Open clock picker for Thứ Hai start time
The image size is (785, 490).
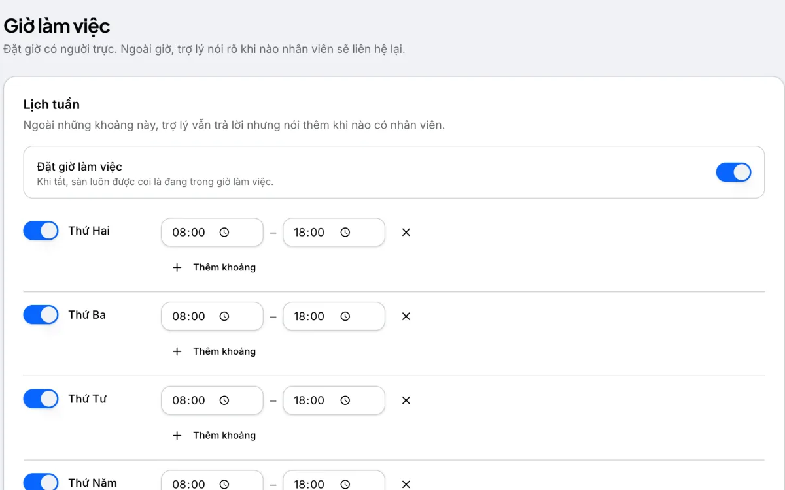(x=224, y=232)
